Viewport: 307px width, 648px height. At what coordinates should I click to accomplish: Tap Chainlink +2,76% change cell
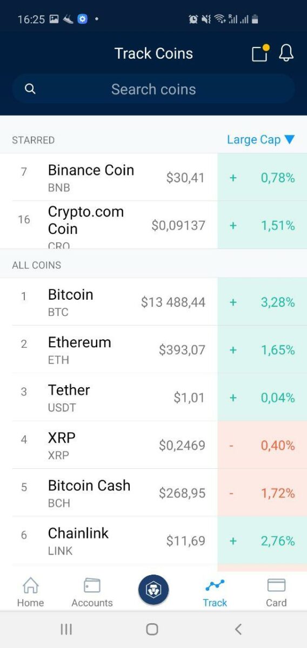(262, 541)
